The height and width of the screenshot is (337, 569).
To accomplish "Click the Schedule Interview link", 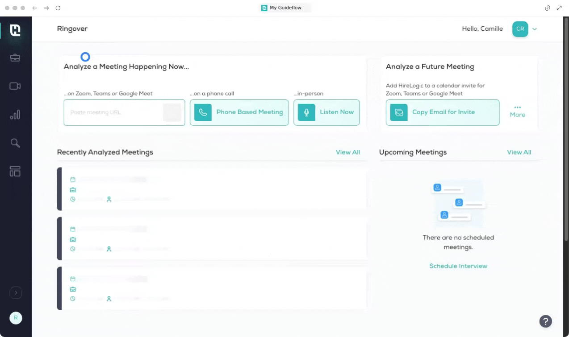I will (x=458, y=266).
